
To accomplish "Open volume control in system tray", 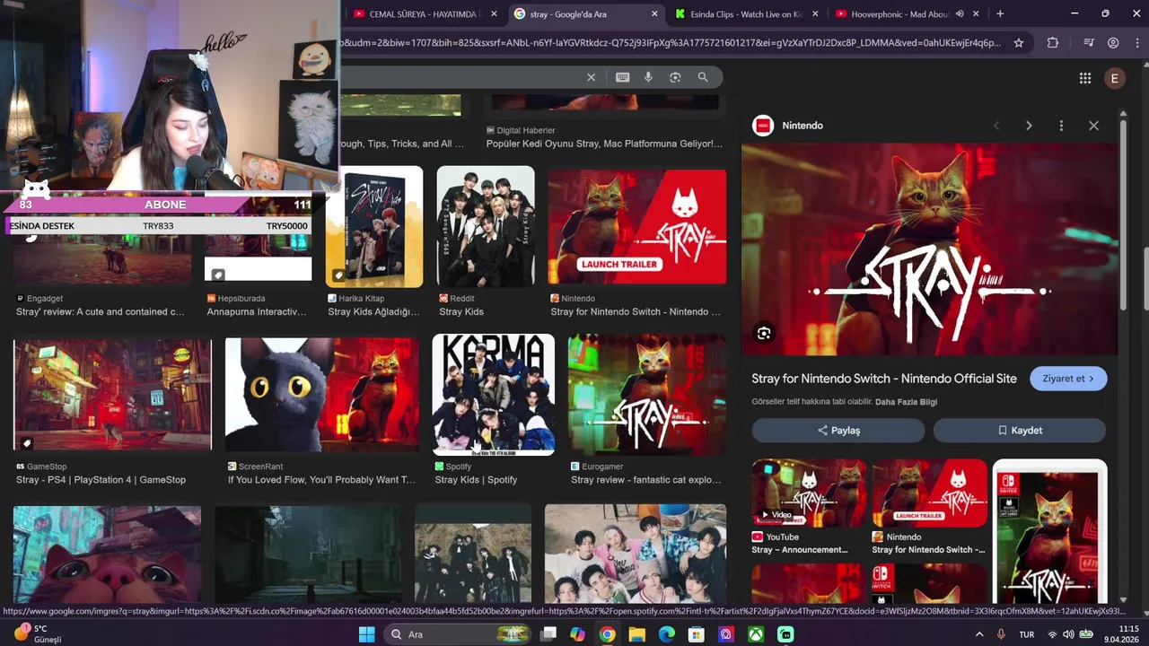I will click(1068, 634).
